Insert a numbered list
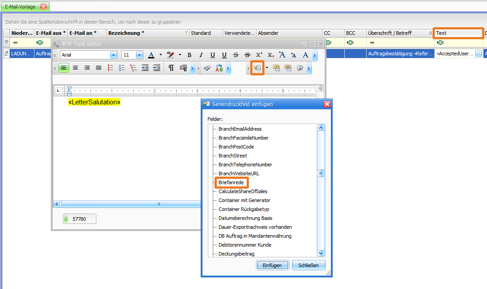 [110, 68]
